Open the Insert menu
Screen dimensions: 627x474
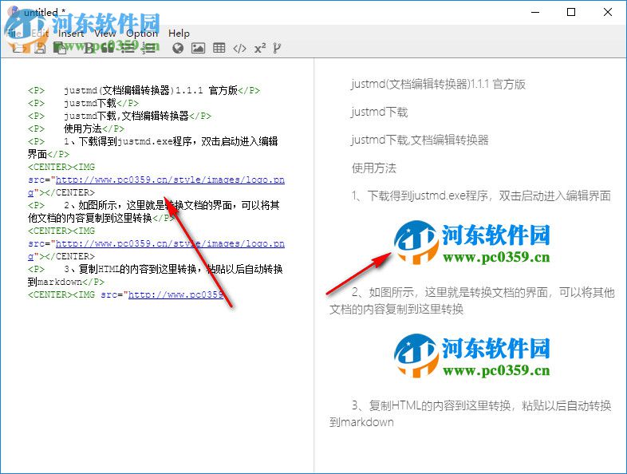[x=71, y=34]
